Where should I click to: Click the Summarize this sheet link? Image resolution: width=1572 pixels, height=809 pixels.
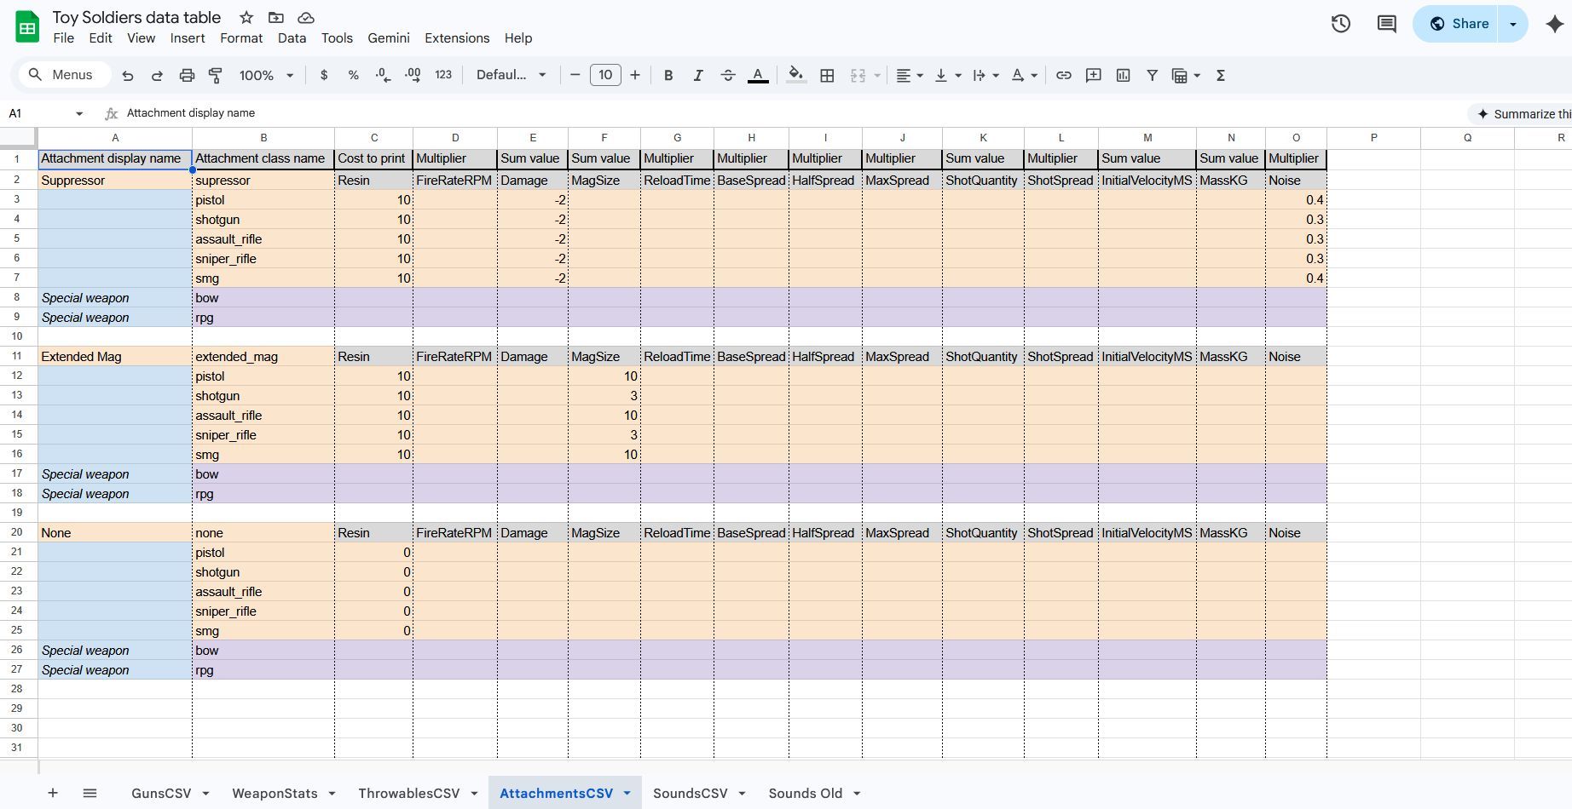click(1526, 113)
